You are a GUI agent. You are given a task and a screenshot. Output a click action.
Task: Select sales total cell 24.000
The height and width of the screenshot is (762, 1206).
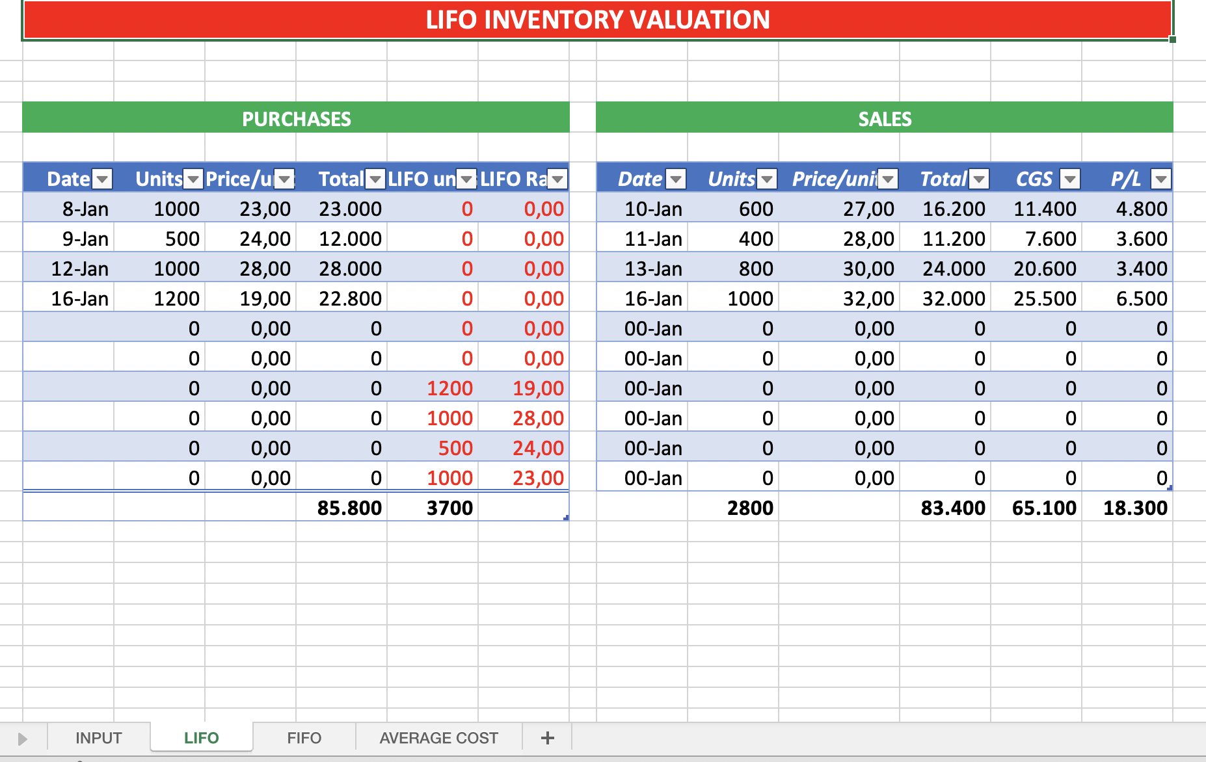pos(945,269)
